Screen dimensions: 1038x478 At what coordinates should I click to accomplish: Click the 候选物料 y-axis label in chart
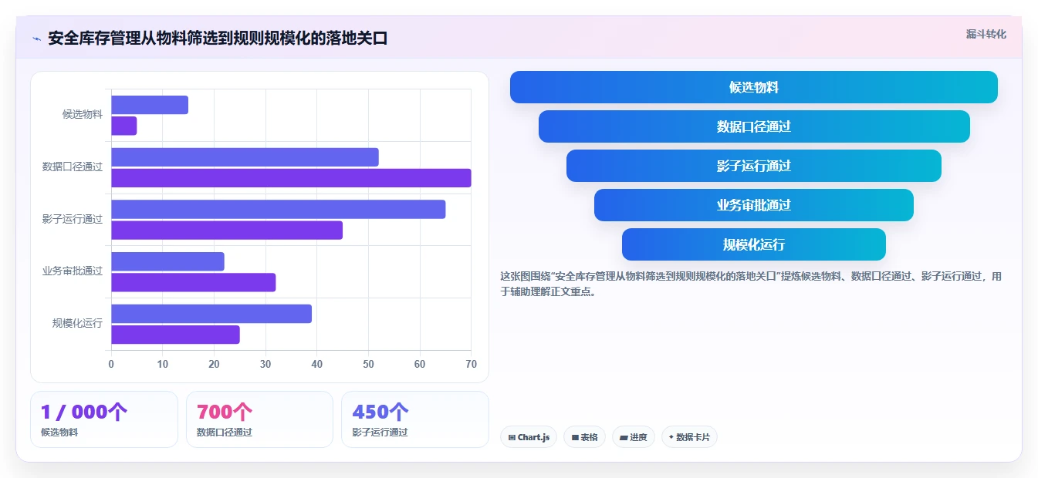83,114
